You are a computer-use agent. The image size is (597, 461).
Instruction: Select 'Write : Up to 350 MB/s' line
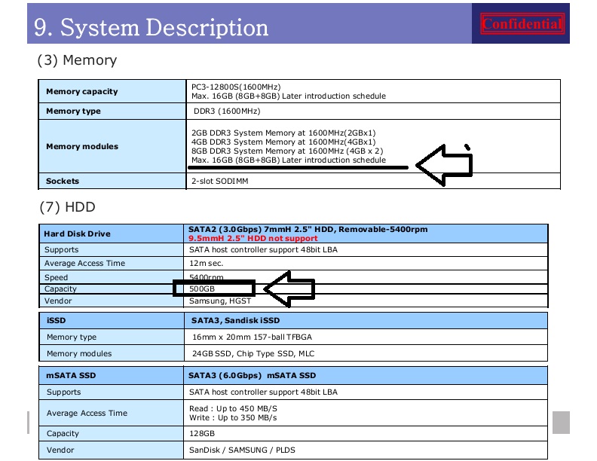coord(233,417)
